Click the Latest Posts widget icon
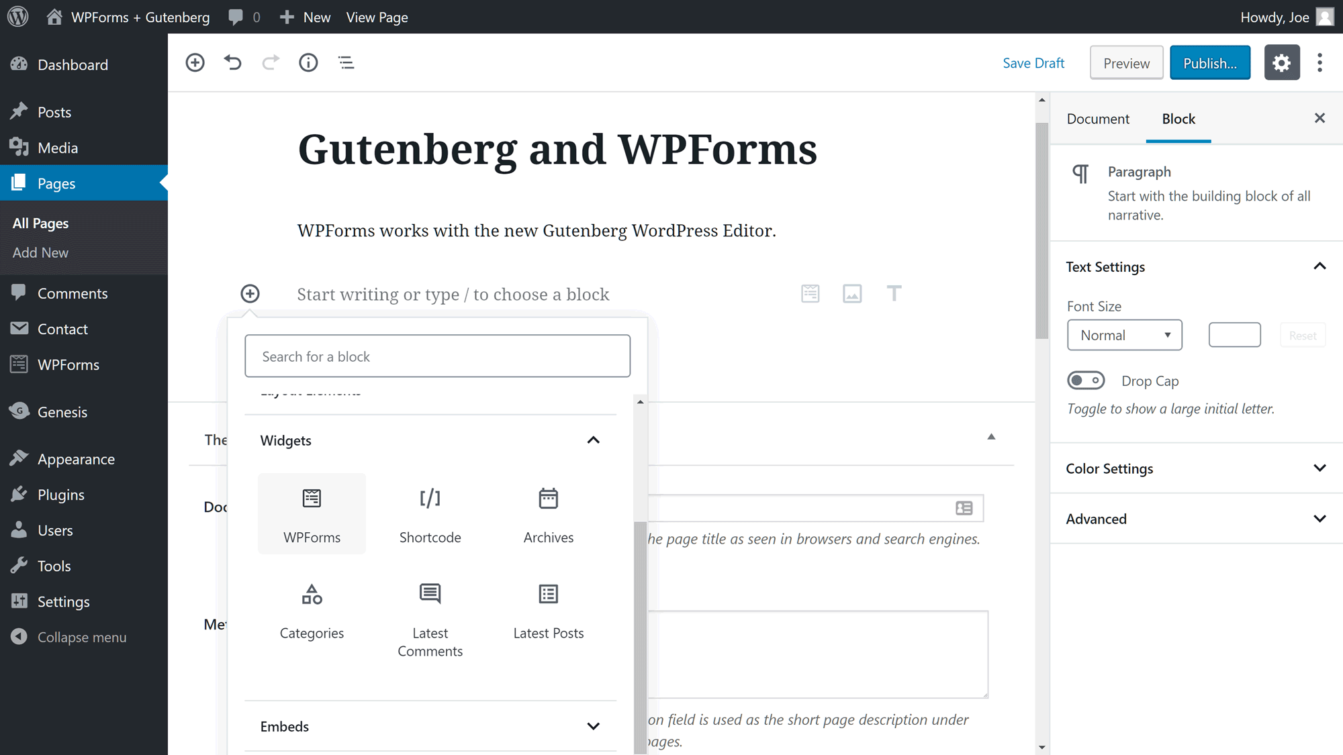Viewport: 1343px width, 755px height. [x=549, y=595]
